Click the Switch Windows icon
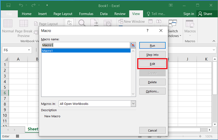The height and width of the screenshot is (140, 218). pos(173,23)
